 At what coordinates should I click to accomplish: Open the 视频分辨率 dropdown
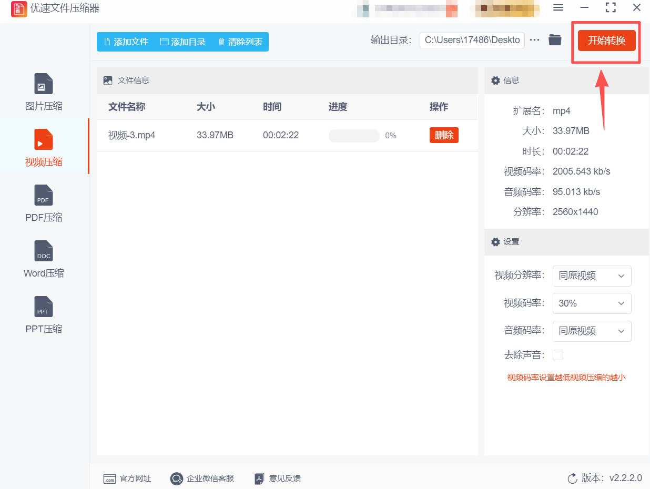point(592,276)
